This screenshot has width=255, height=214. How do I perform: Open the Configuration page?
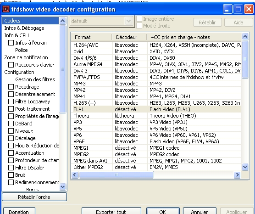19,72
